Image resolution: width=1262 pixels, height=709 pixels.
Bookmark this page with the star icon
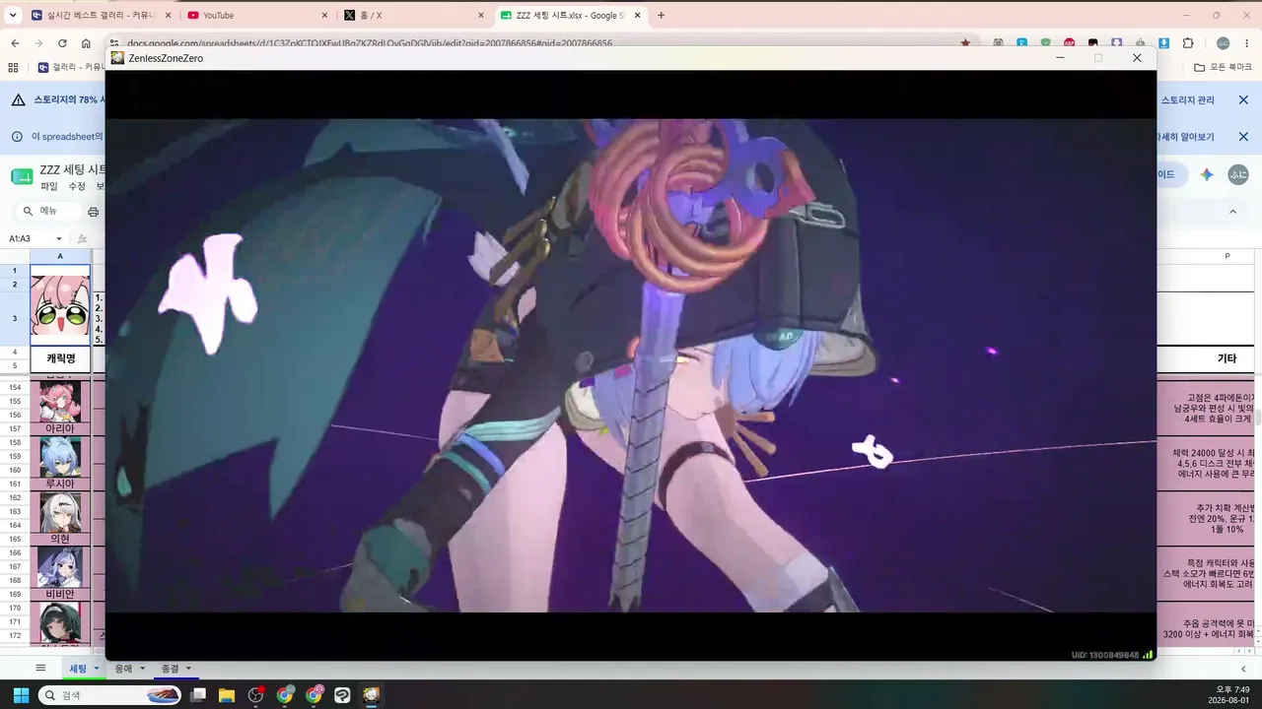coord(965,43)
